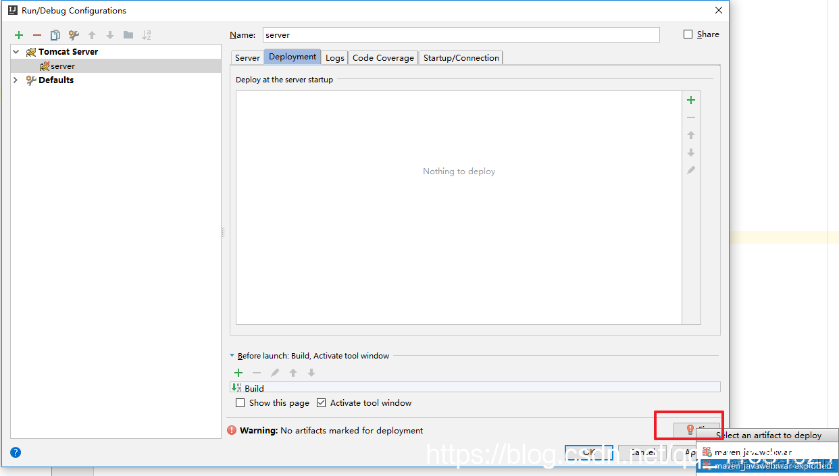
Task: Click the IntelliJ icon in the title bar
Action: click(x=12, y=10)
